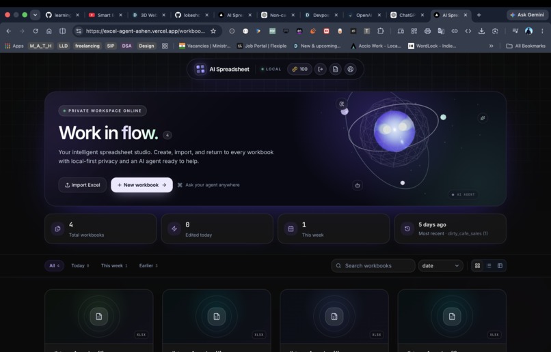Image resolution: width=551 pixels, height=352 pixels.
Task: Click the Total workbooks stat card
Action: pos(100,229)
